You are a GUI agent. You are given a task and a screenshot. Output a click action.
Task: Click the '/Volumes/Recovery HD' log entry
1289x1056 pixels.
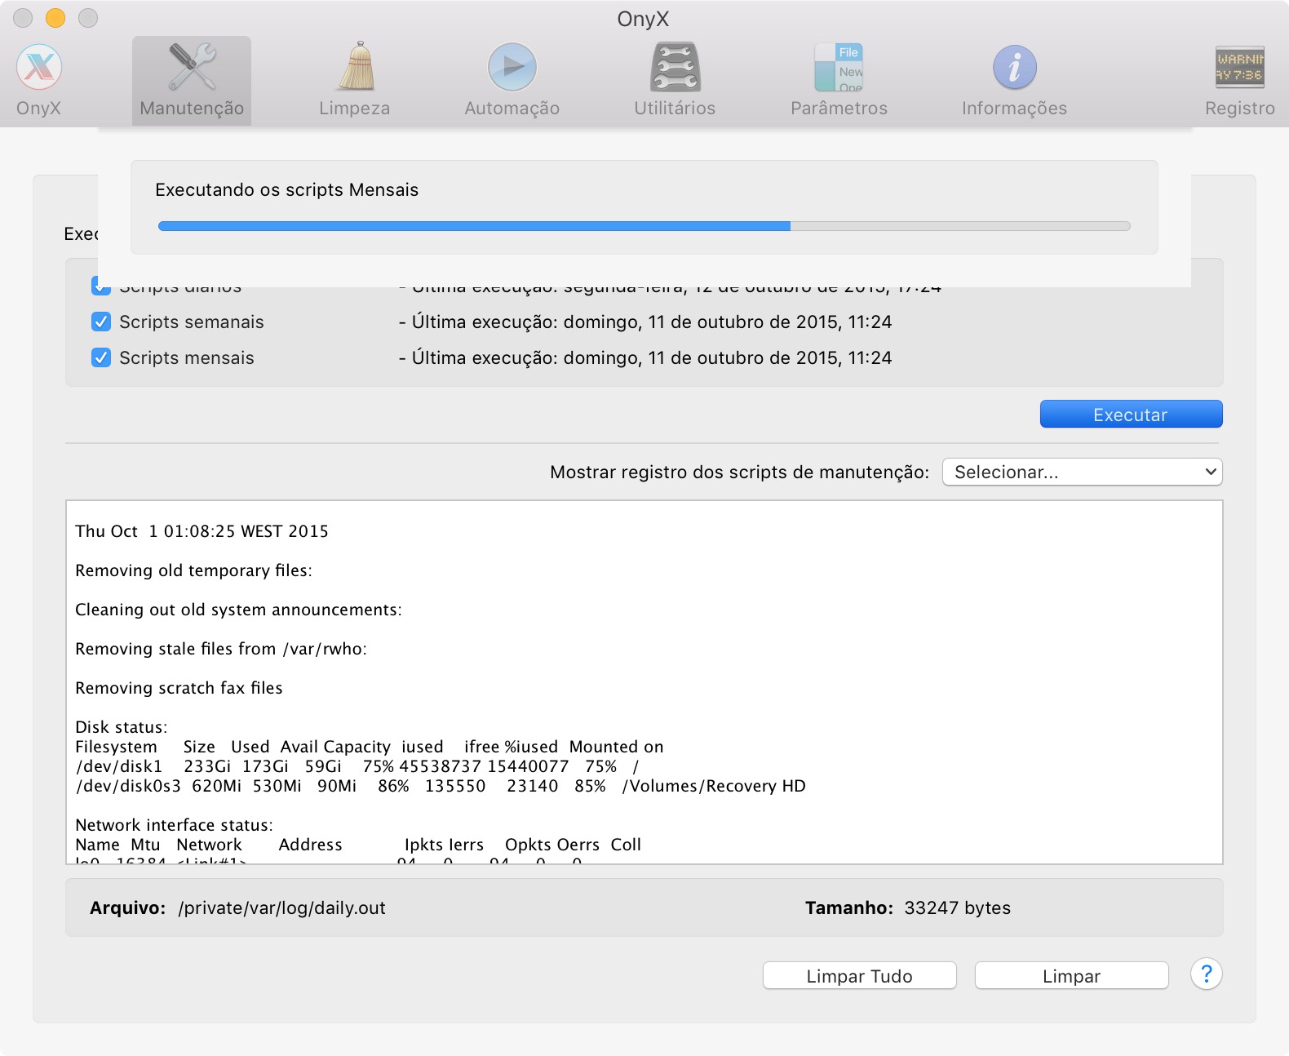[714, 786]
